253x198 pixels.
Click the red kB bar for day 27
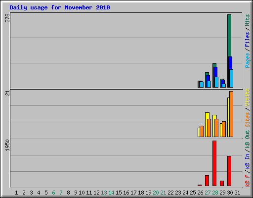(207, 181)
